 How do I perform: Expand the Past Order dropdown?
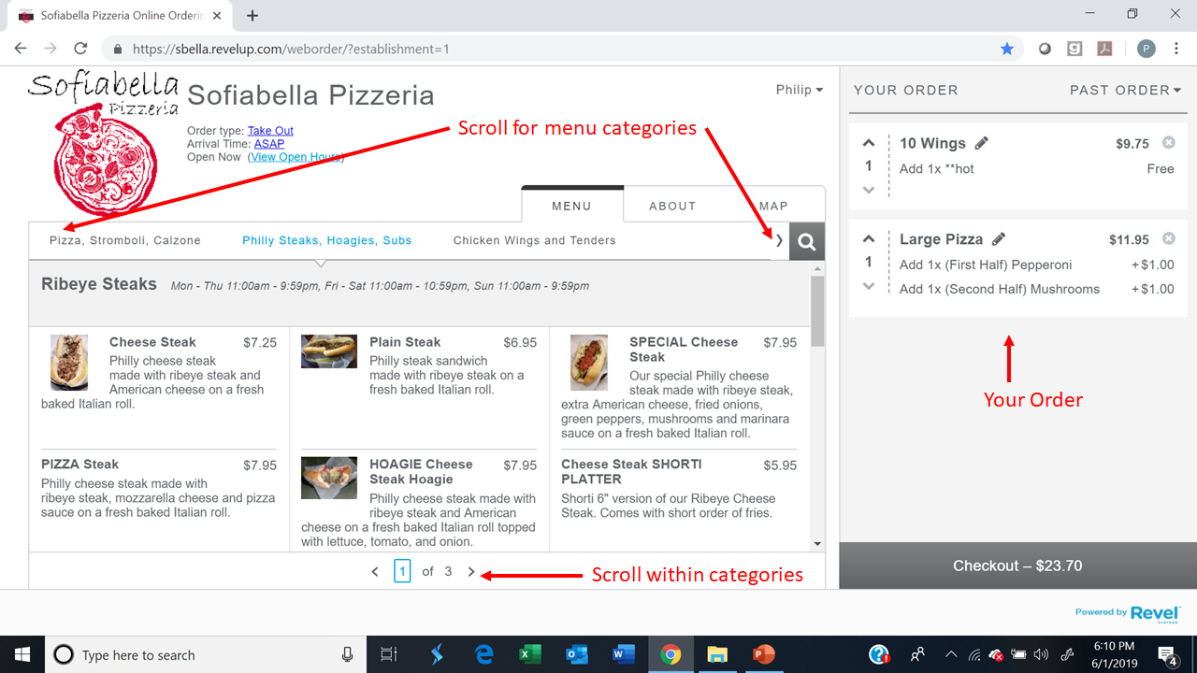click(x=1125, y=90)
